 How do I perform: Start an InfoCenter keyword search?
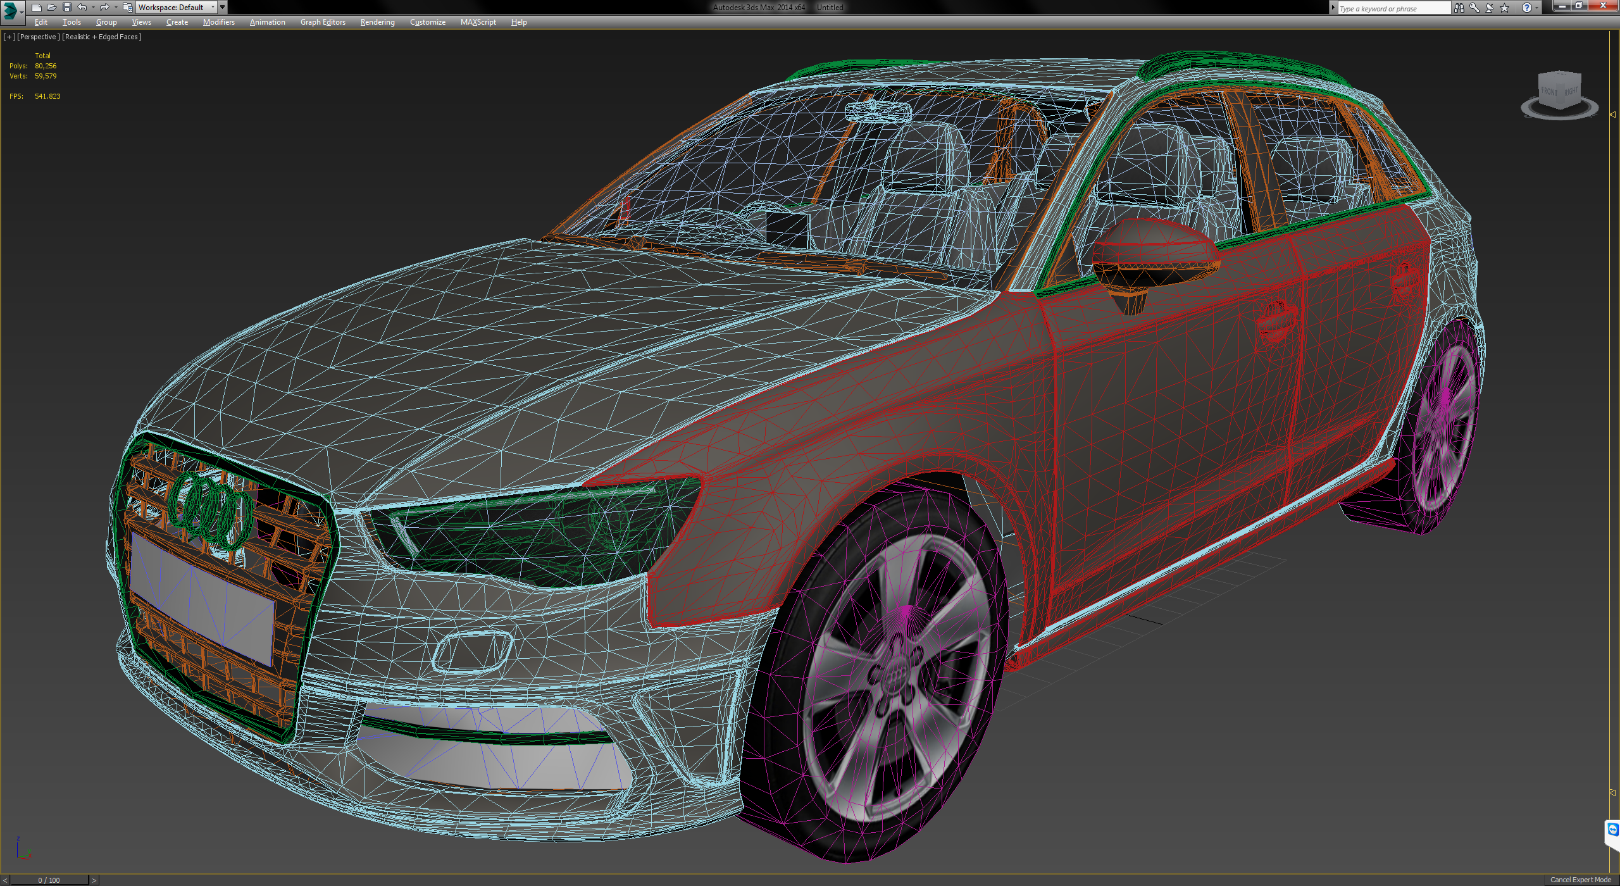click(1459, 8)
